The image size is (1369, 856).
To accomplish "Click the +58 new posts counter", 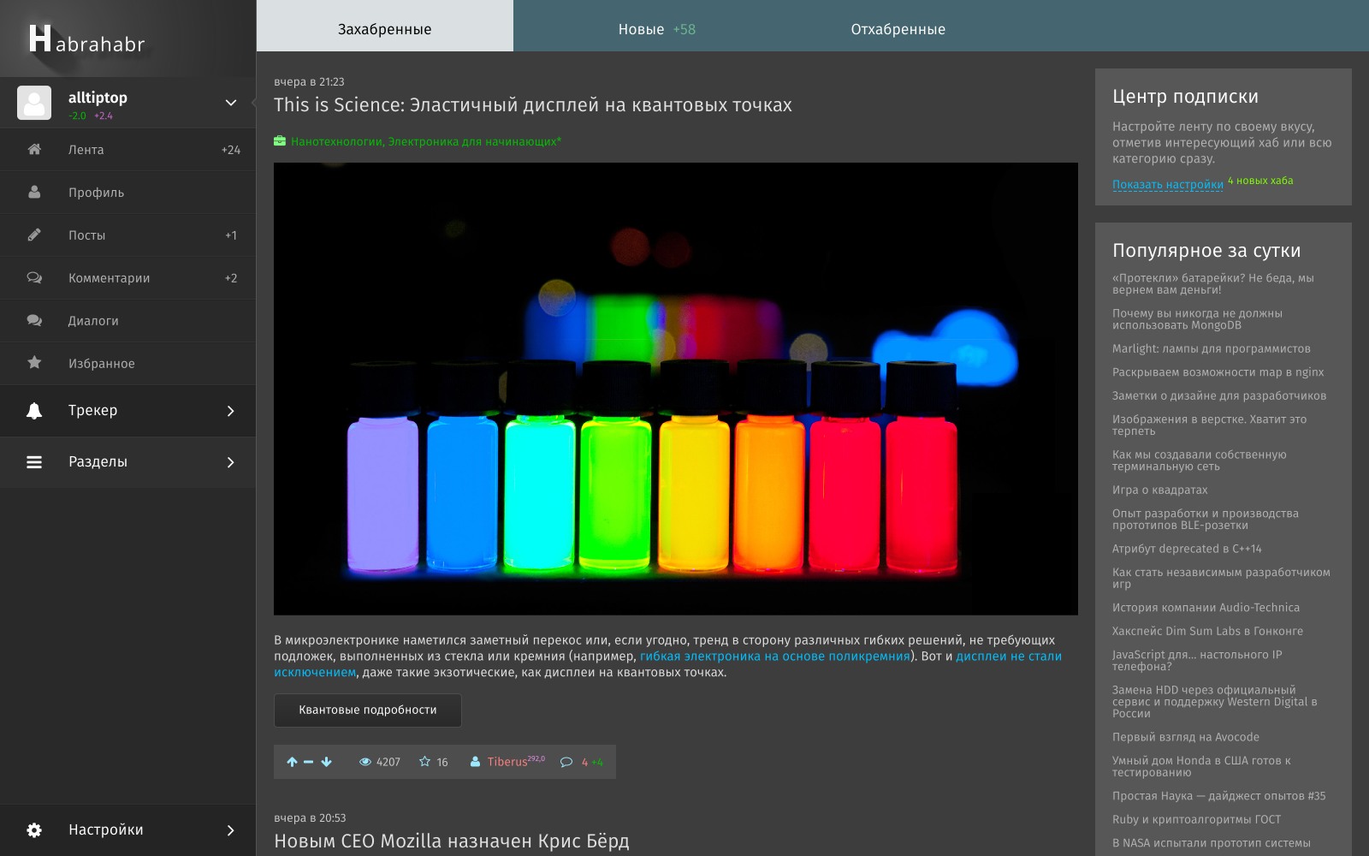I will coord(684,29).
